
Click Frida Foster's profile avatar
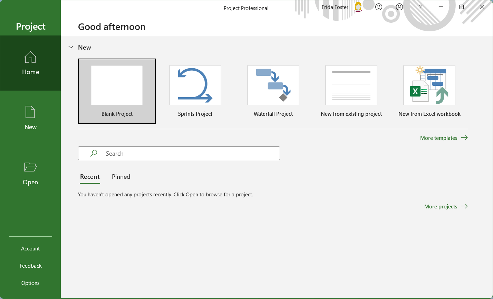(358, 7)
